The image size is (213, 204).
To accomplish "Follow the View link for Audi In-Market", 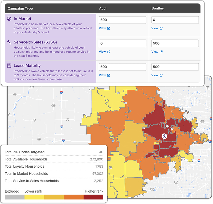I will 102,28.
